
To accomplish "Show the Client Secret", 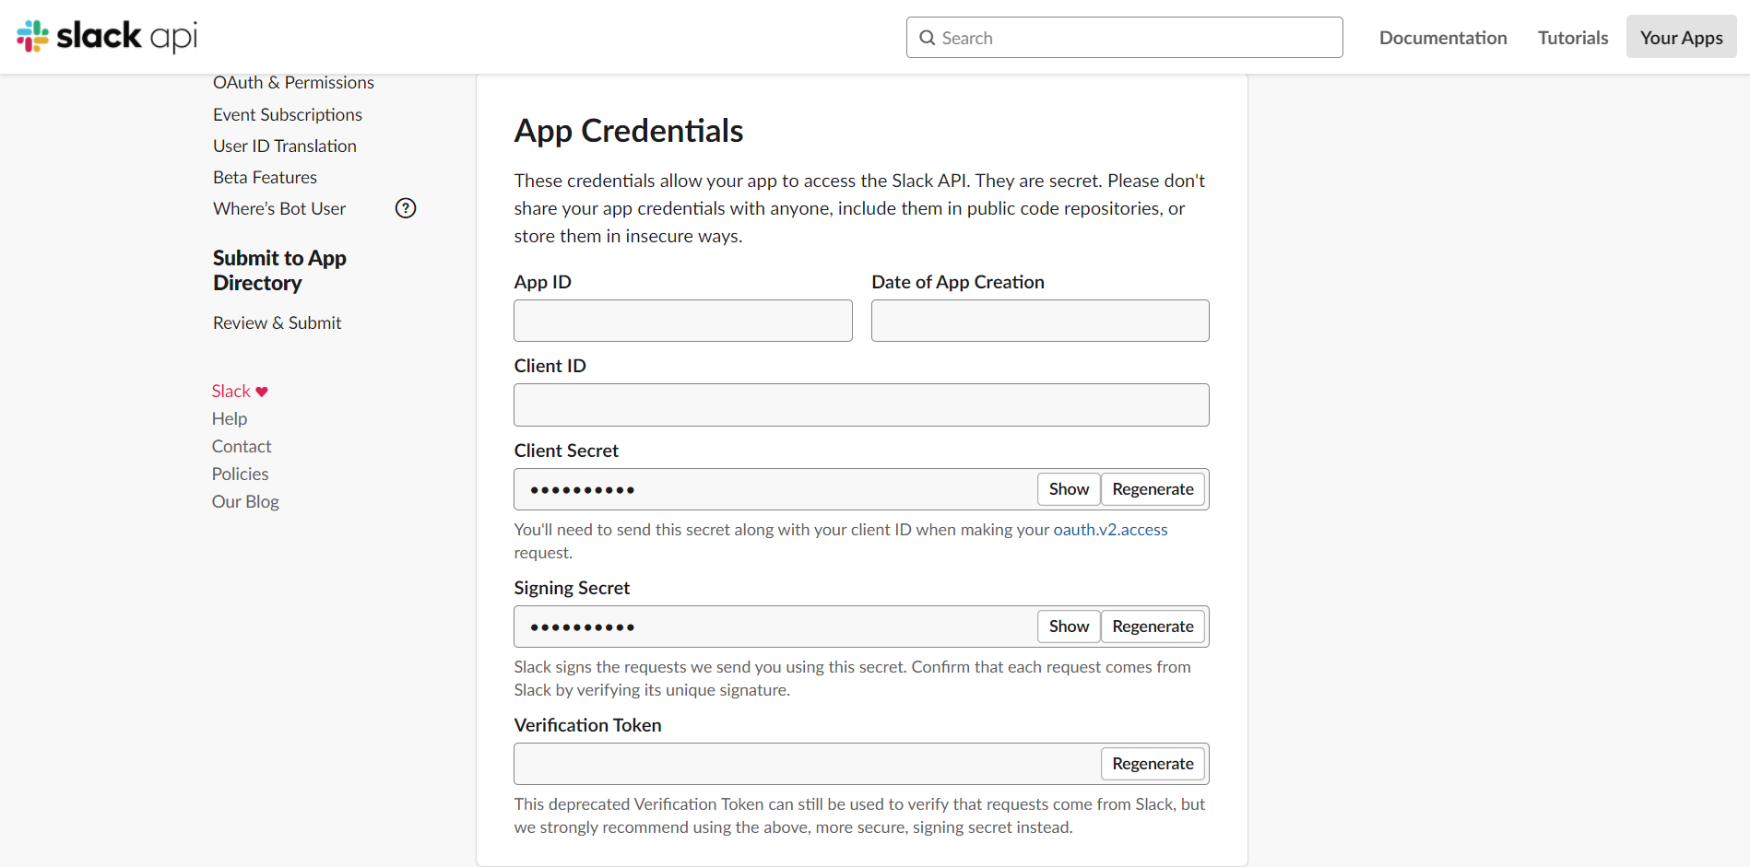I will [1069, 489].
